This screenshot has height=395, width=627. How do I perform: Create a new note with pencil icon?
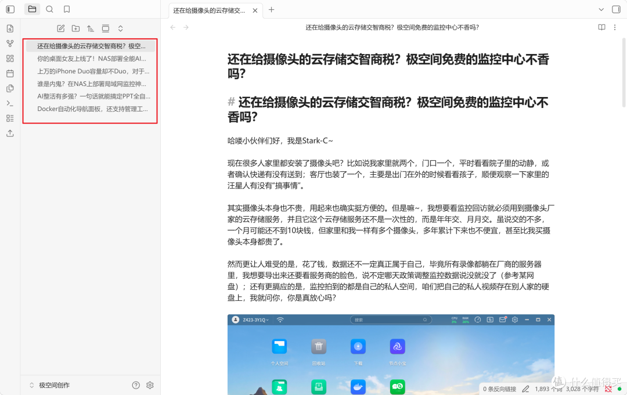point(61,28)
